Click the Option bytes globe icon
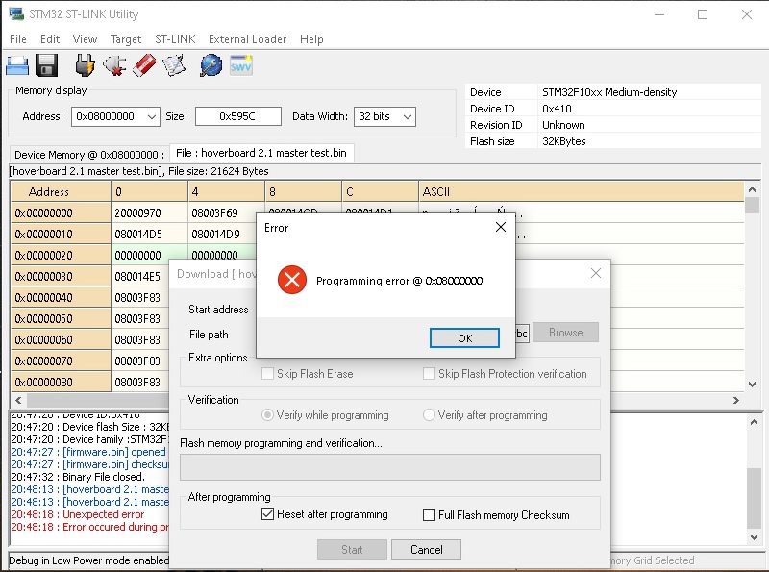 211,65
